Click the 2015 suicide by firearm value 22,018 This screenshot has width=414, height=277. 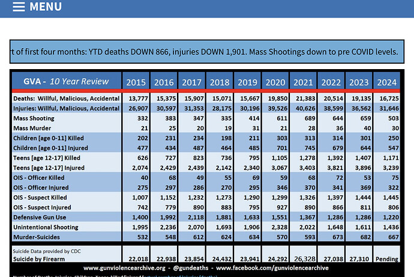[139, 259]
